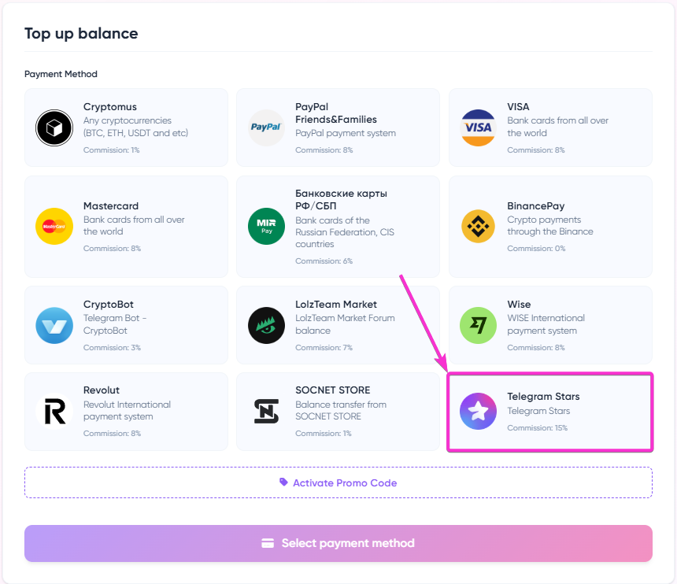Click the SOCNET STORE logo icon
This screenshot has height=584, width=677.
[266, 412]
